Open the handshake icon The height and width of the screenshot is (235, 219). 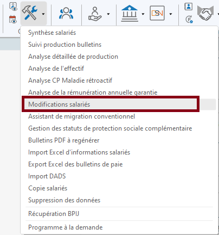tap(205, 13)
